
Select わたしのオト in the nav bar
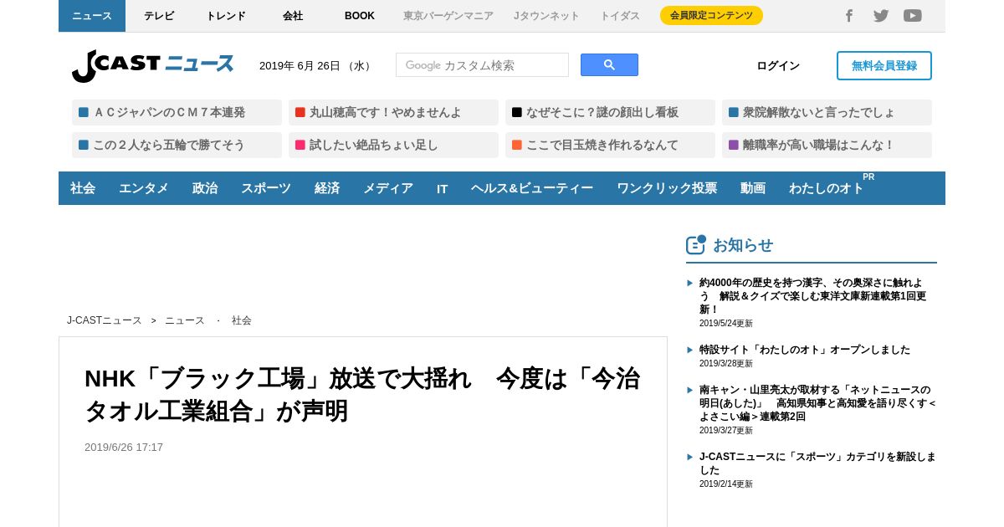tap(827, 188)
